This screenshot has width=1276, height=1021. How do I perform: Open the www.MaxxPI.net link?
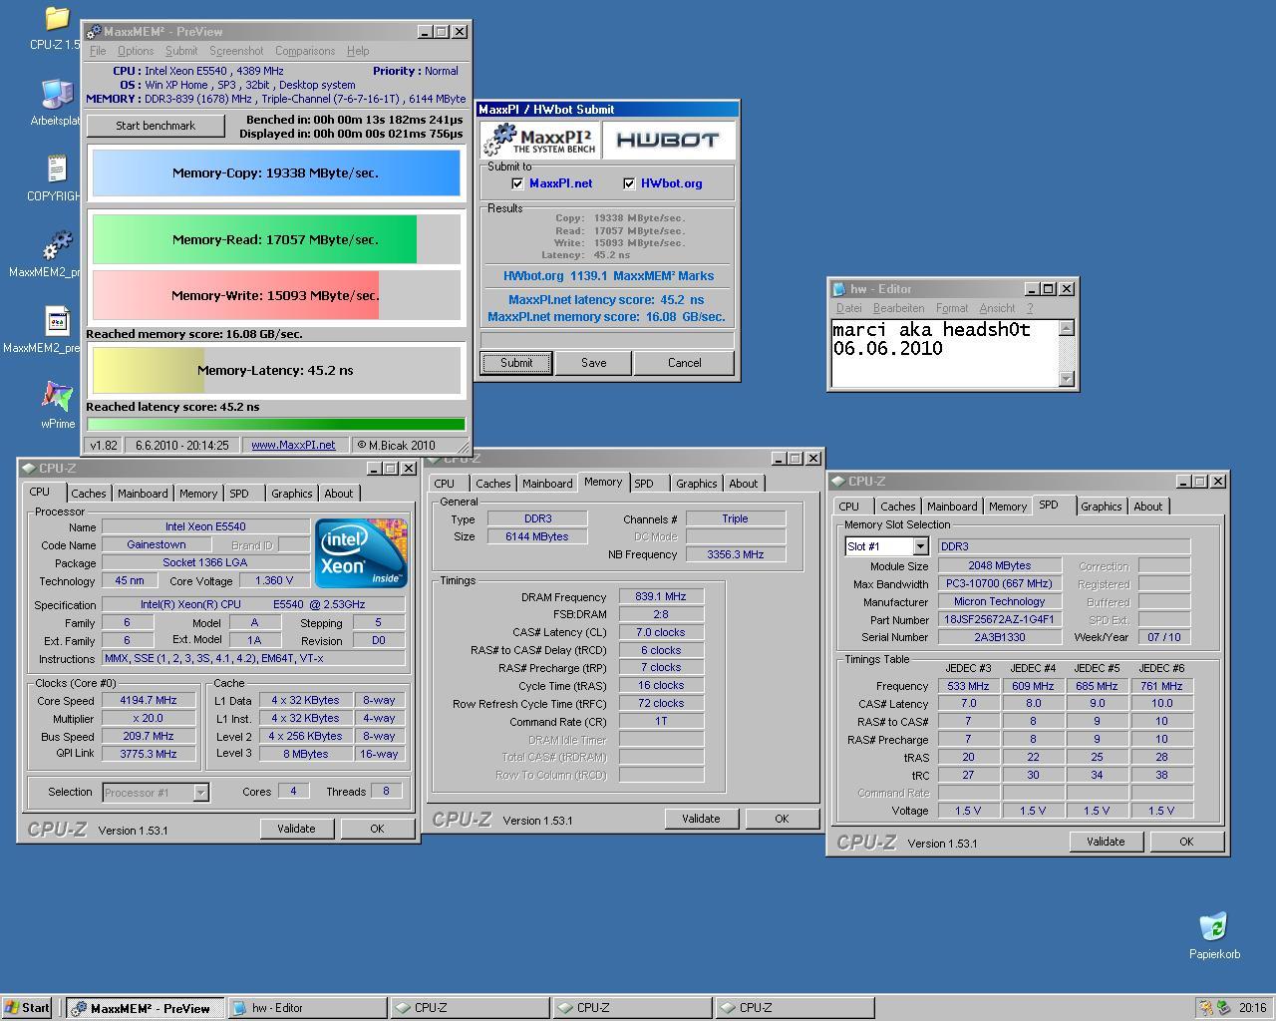point(293,445)
